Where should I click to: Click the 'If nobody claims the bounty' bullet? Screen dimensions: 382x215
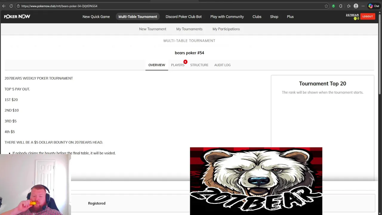[64, 153]
